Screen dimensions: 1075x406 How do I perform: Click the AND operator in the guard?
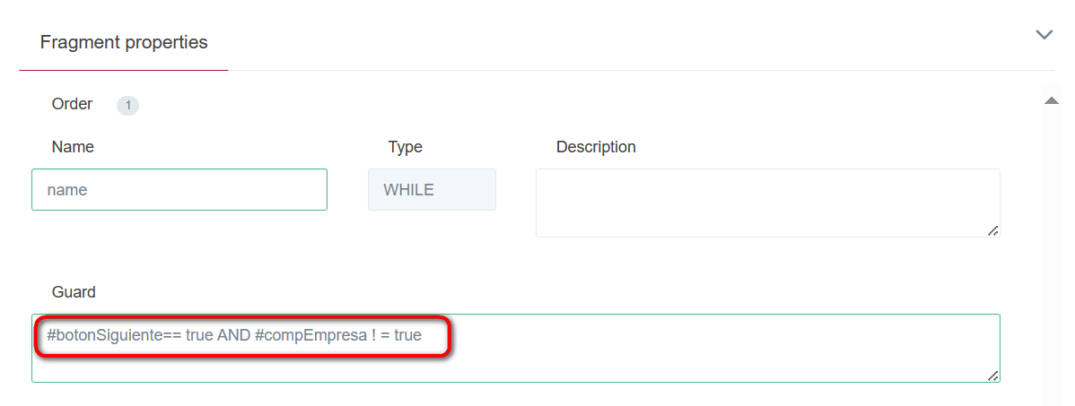pos(233,335)
